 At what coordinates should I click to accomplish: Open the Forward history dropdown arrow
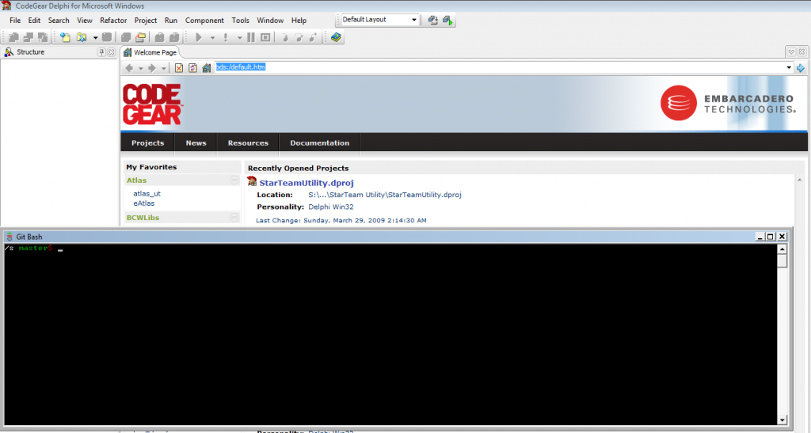tap(163, 68)
